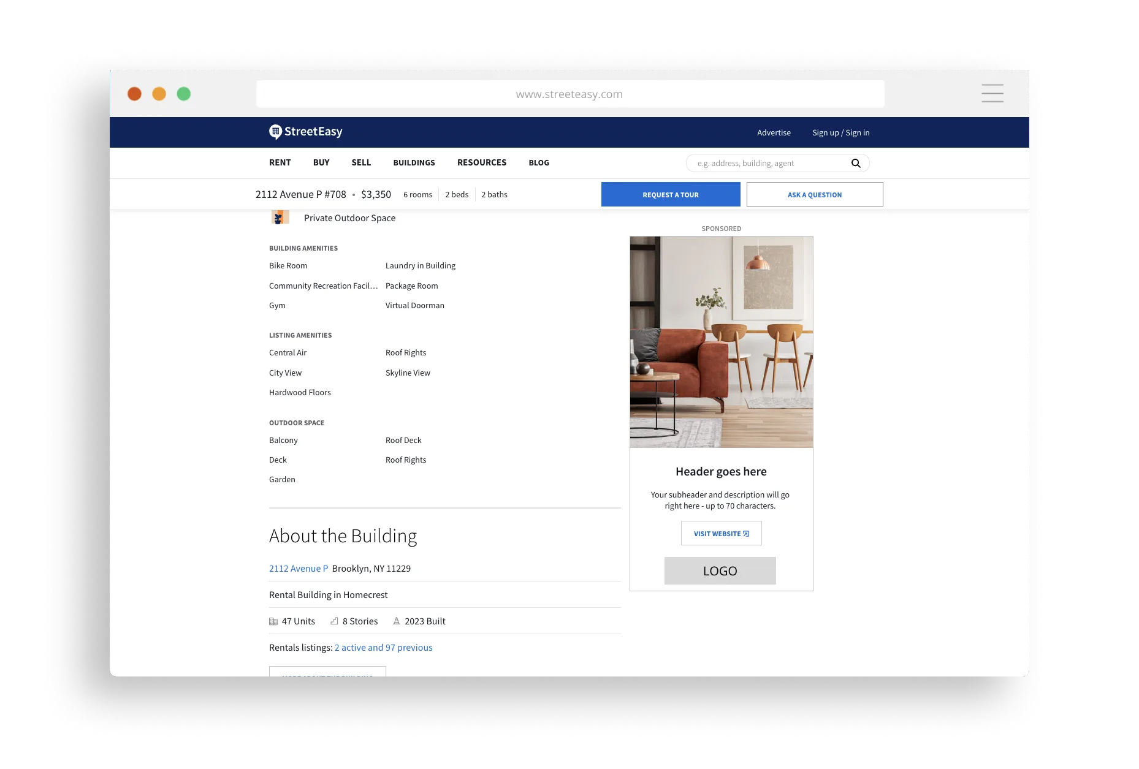1139x769 pixels.
Task: Open the BUILDINGS menu
Action: [x=414, y=162]
